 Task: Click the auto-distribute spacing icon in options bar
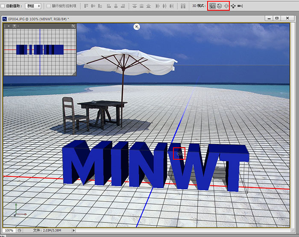(x=182, y=6)
